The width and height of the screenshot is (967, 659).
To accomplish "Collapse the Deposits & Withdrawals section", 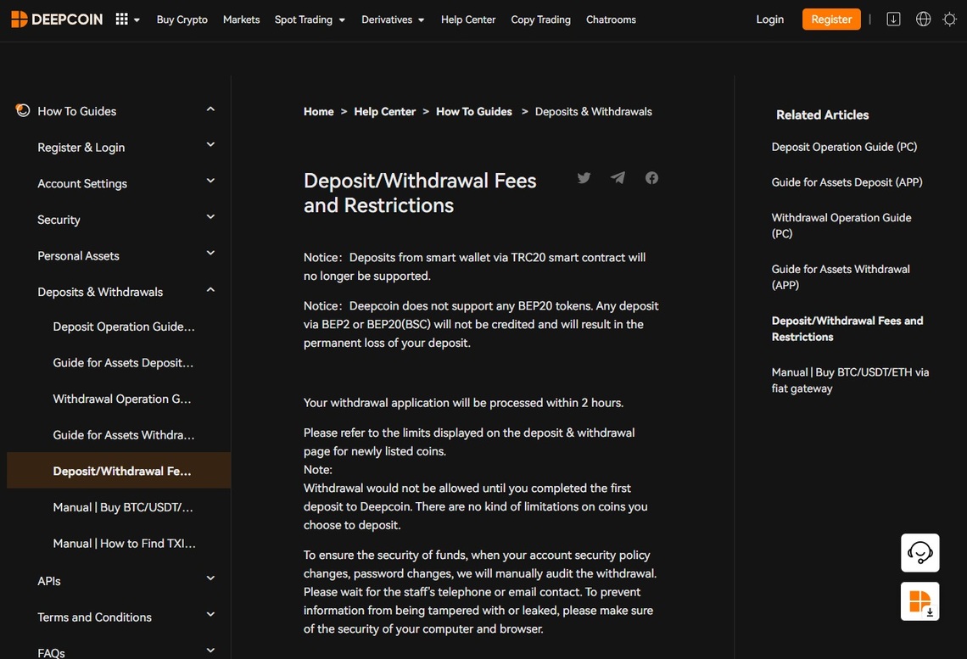I will coord(210,290).
